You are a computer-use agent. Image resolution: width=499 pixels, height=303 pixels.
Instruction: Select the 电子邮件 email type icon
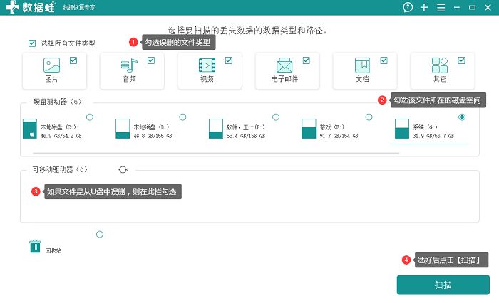[x=284, y=65]
